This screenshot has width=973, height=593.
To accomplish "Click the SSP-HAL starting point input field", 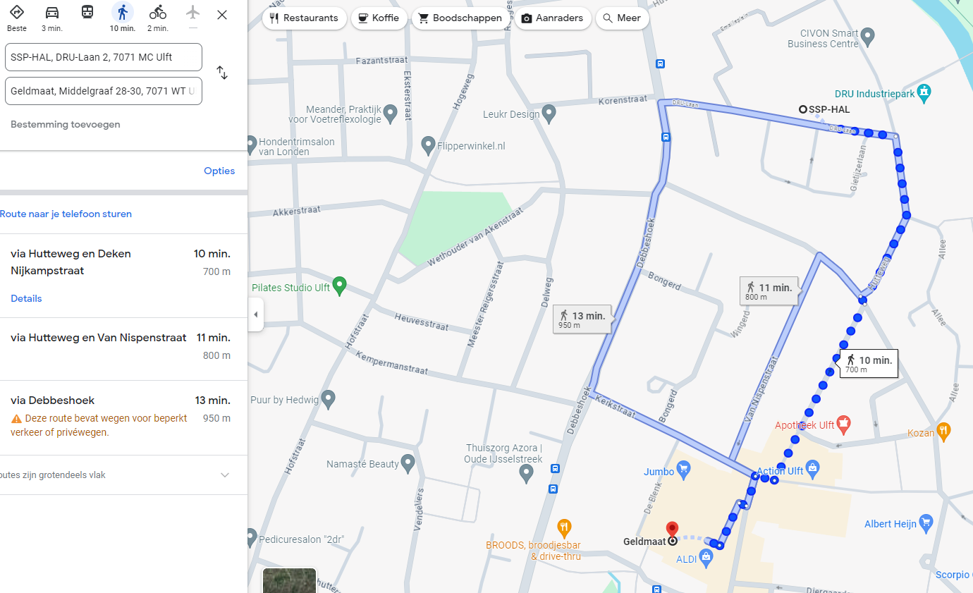I will (x=104, y=57).
